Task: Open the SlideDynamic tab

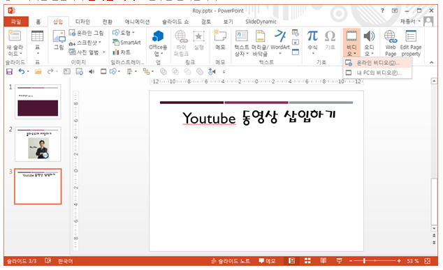Action: point(261,22)
